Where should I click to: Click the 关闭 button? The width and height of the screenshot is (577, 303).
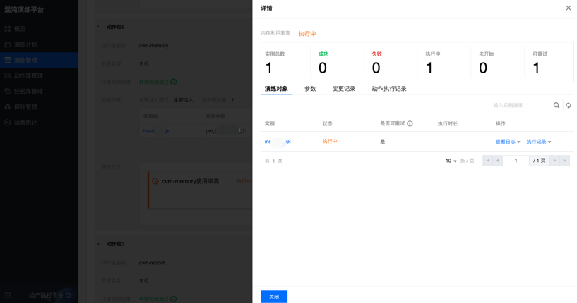pyautogui.click(x=274, y=297)
